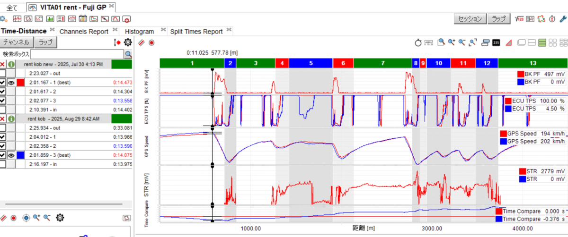Image resolution: width=568 pixels, height=237 pixels.
Task: Click the search box magnifier button
Action: click(x=128, y=54)
